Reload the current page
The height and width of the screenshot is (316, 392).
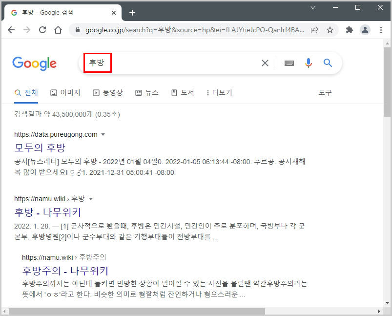tap(42, 30)
